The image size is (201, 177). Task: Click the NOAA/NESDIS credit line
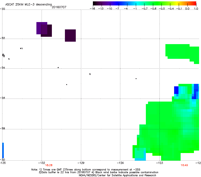point(117,175)
